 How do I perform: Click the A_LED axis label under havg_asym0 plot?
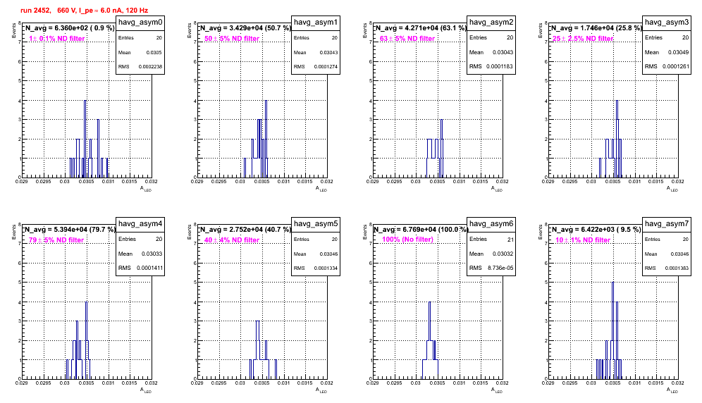pyautogui.click(x=146, y=189)
